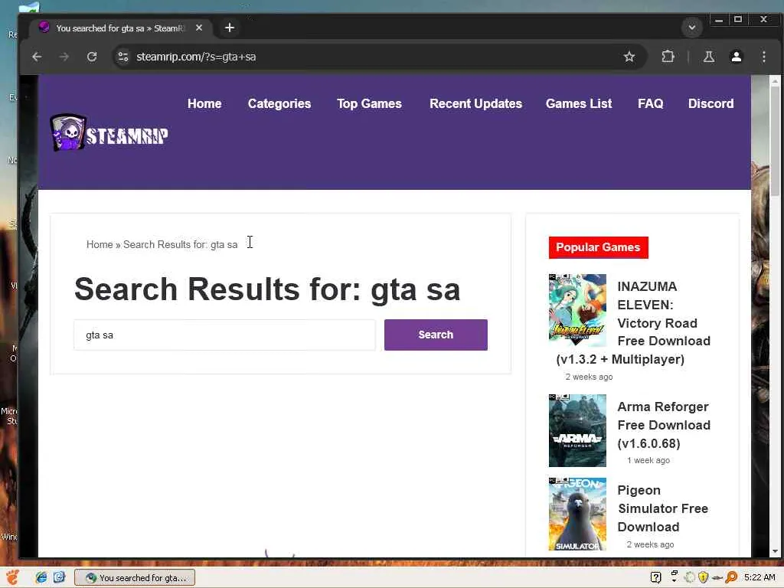Click the address bar URL steamrip.com

click(196, 57)
